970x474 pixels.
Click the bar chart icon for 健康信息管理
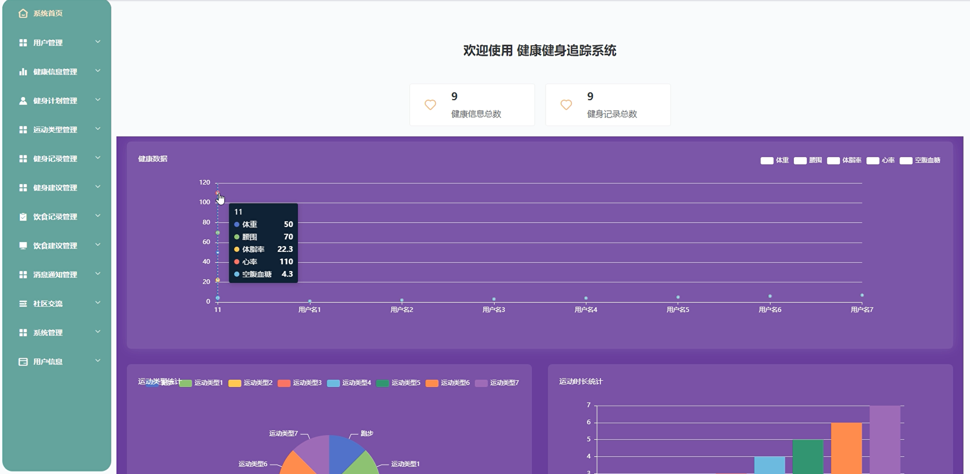(x=23, y=72)
